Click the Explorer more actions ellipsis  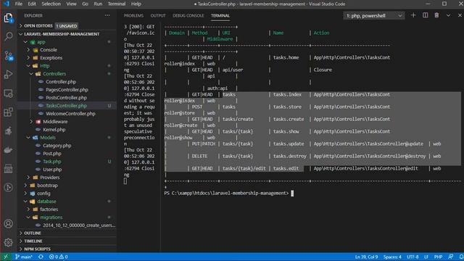pos(107,15)
